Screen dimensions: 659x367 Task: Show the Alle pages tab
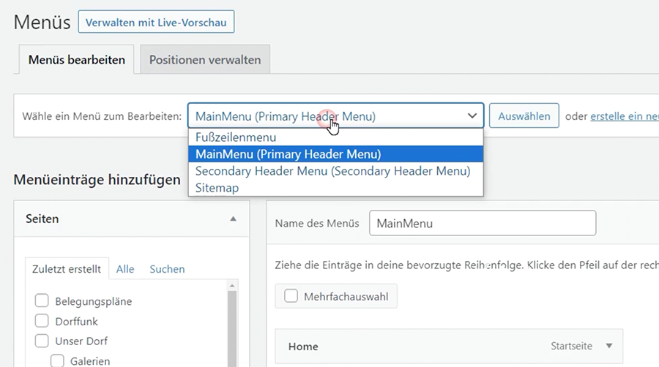coord(125,269)
